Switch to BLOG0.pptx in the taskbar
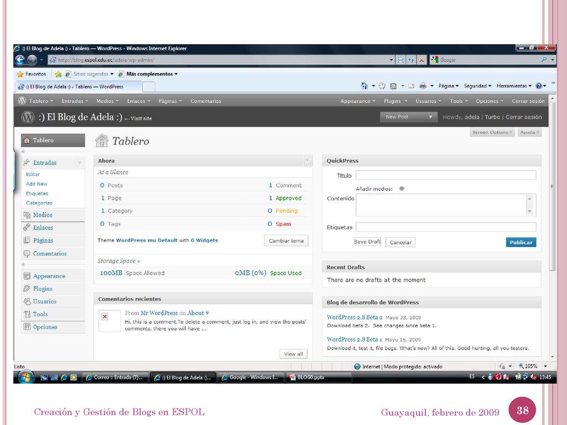This screenshot has height=425, width=567. click(x=318, y=377)
